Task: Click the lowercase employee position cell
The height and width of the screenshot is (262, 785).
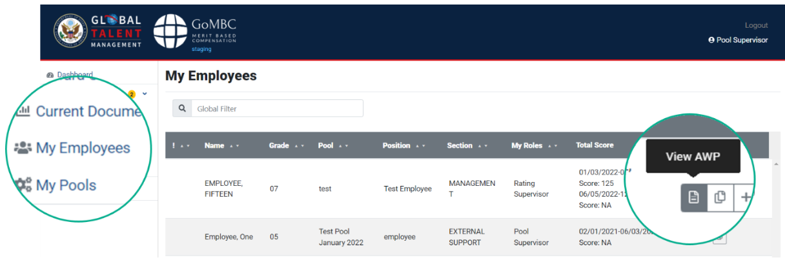Action: (x=400, y=237)
